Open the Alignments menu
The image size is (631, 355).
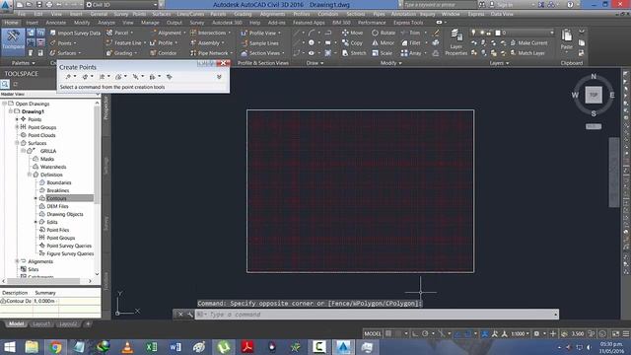coord(272,14)
